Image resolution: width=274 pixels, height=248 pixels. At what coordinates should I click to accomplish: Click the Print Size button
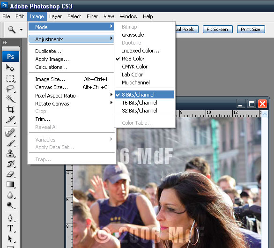pyautogui.click(x=251, y=30)
